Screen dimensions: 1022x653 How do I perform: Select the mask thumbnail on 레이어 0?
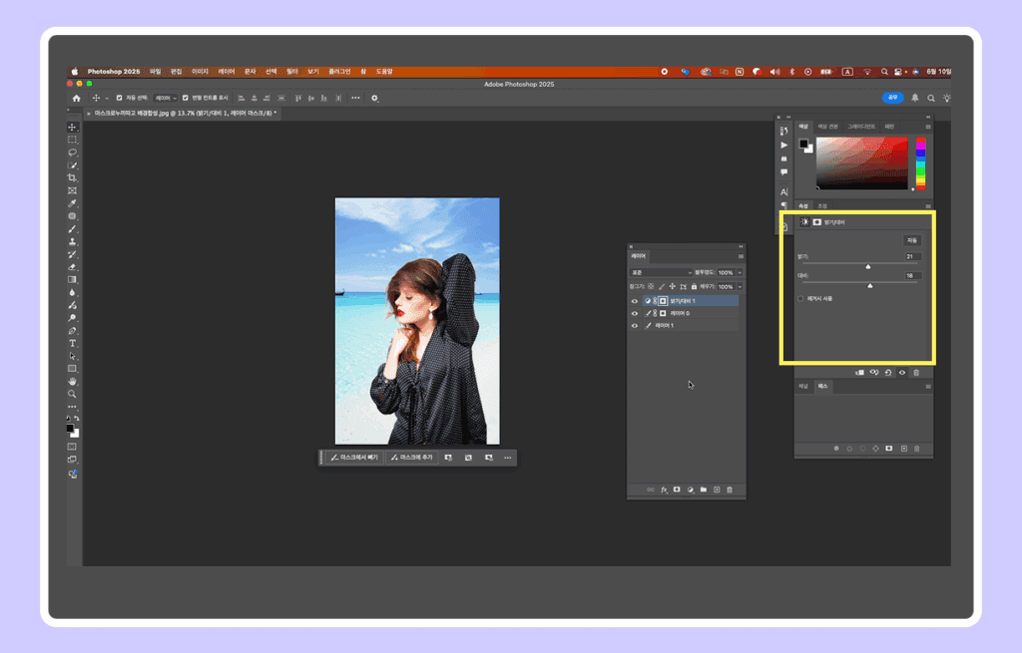pos(663,313)
